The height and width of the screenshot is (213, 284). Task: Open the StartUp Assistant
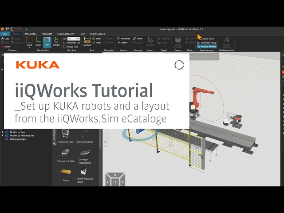[x=226, y=43]
